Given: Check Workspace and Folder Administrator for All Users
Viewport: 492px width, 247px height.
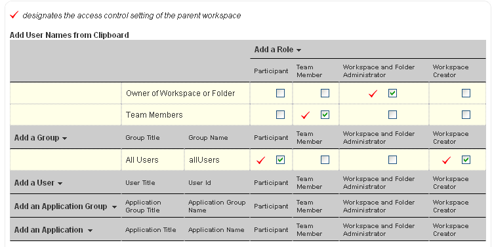Looking at the screenshot, I should pos(392,160).
